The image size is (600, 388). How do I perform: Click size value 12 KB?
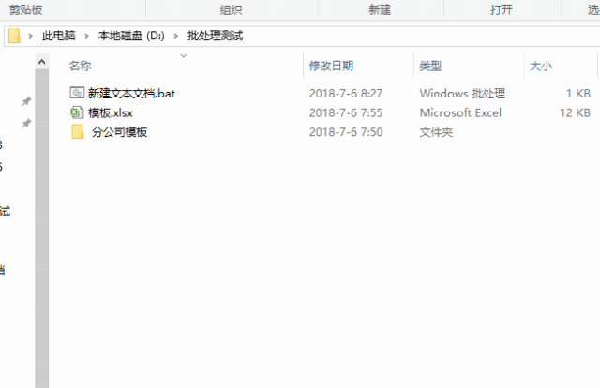click(575, 112)
